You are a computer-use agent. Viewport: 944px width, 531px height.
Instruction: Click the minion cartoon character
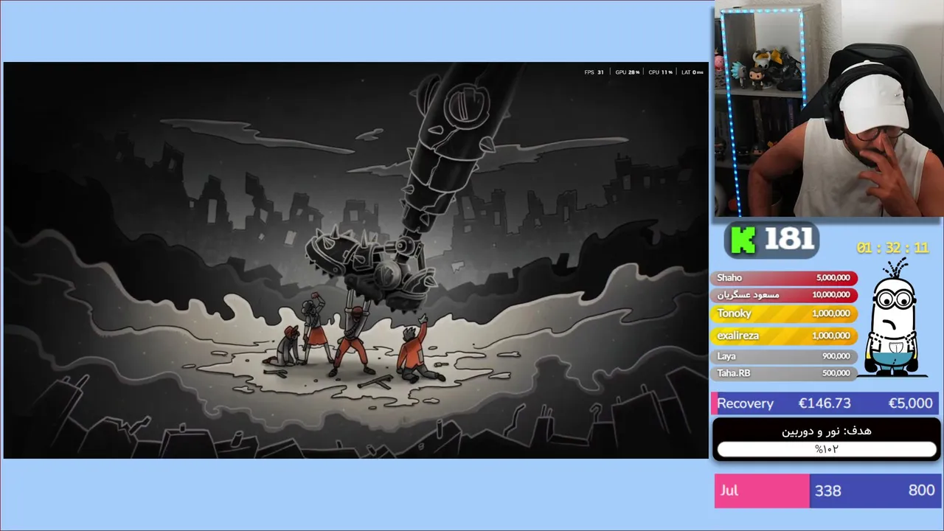click(895, 318)
